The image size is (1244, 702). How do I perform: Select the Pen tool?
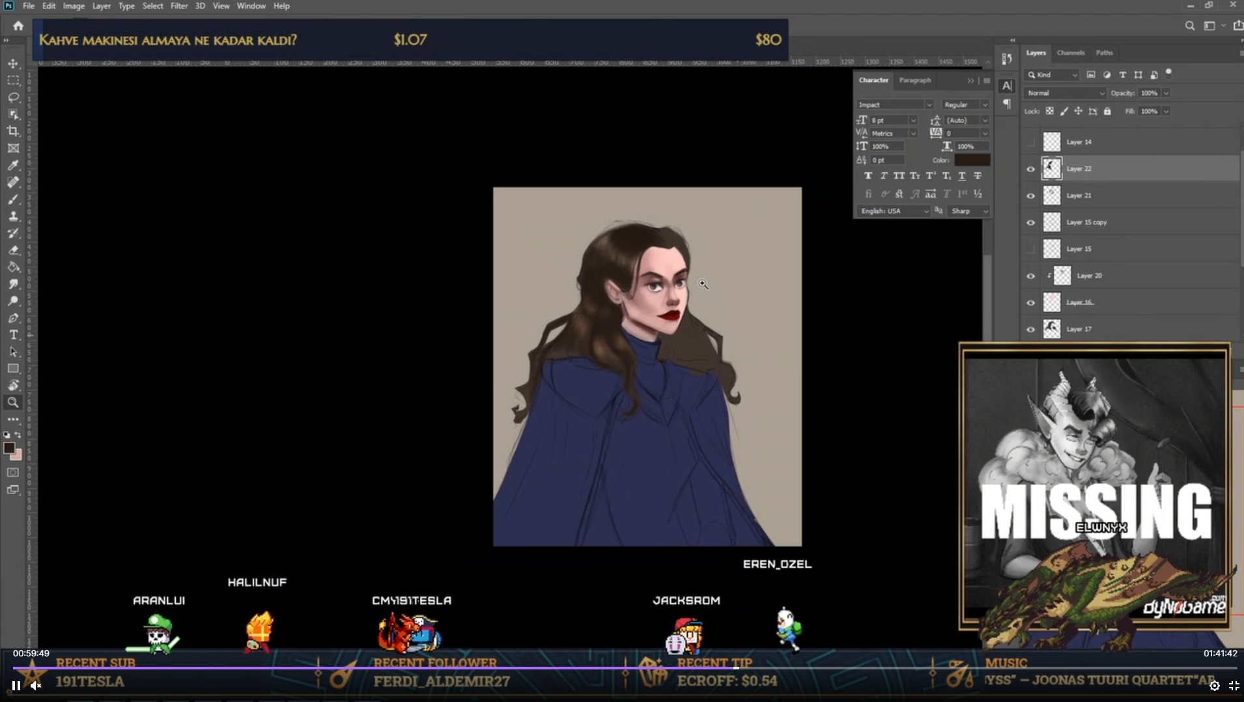pyautogui.click(x=13, y=317)
